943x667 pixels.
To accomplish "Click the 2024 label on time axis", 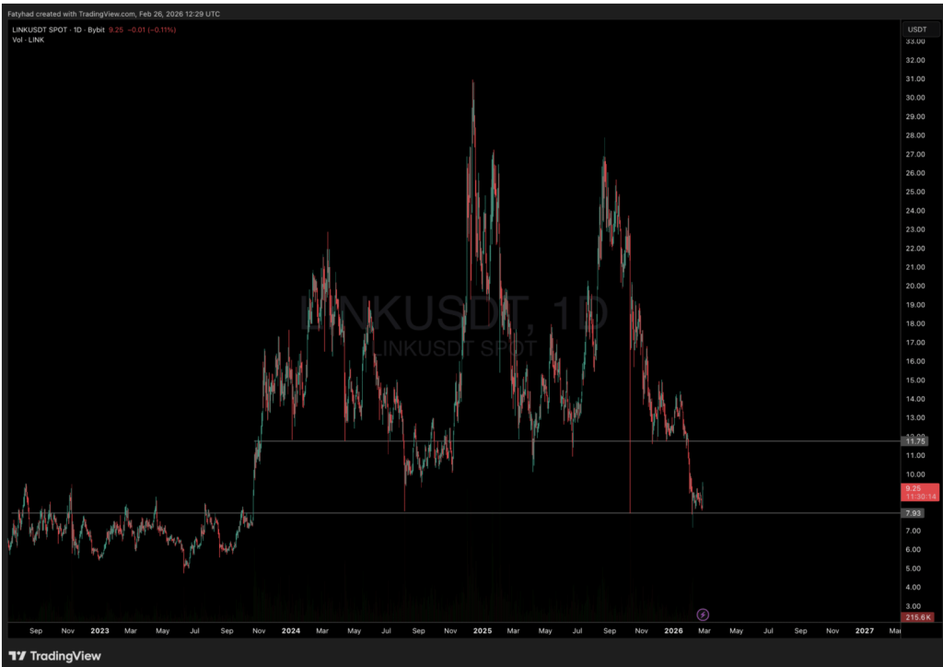I will pyautogui.click(x=291, y=631).
